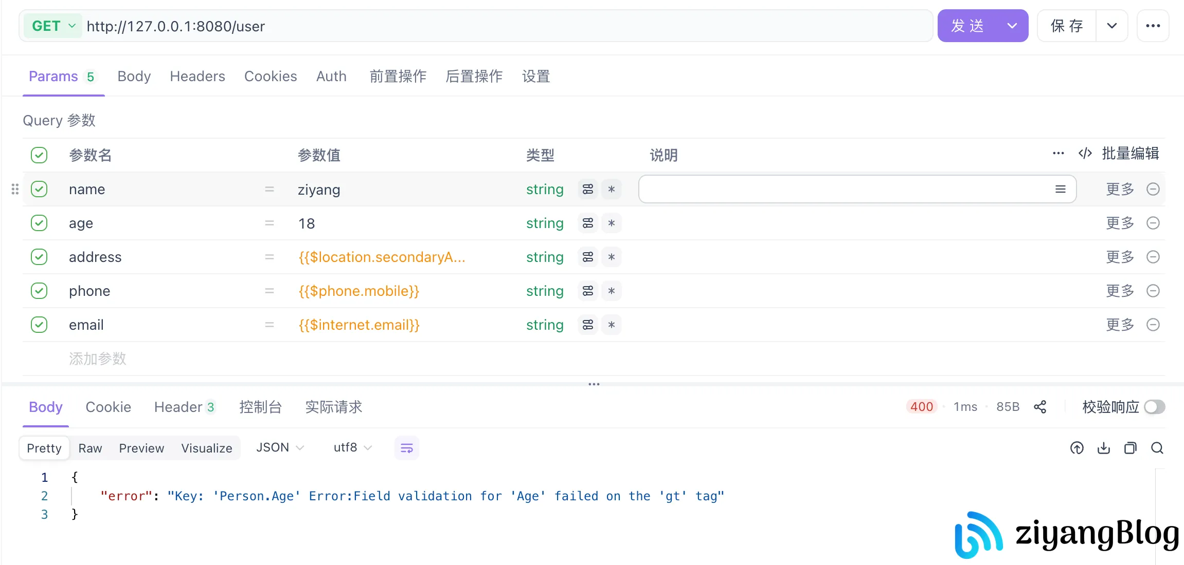Open search in response body
Screen dimensions: 1184x565
click(1157, 448)
